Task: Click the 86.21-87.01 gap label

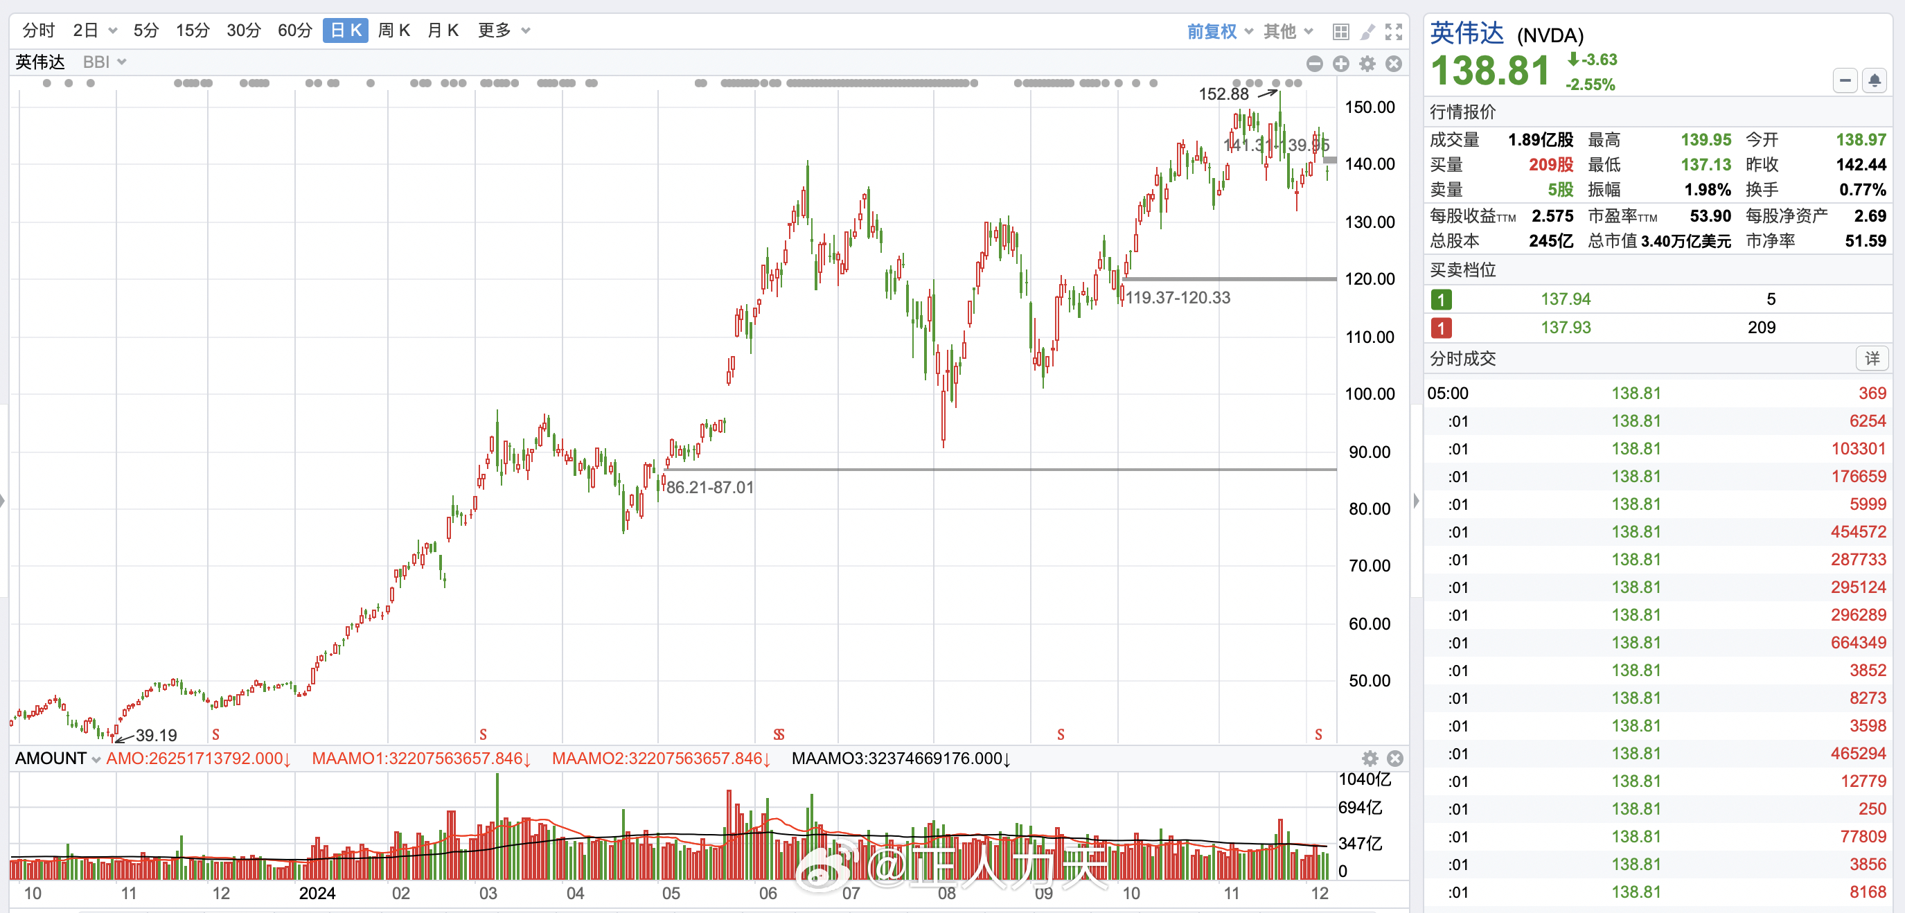Action: point(709,487)
